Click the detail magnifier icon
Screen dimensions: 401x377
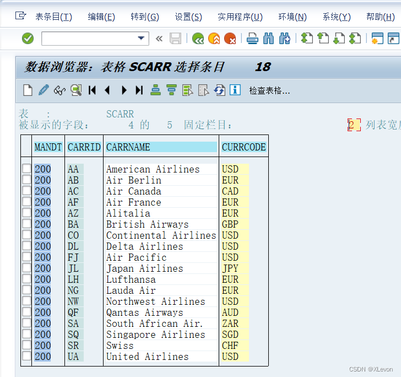pyautogui.click(x=76, y=90)
